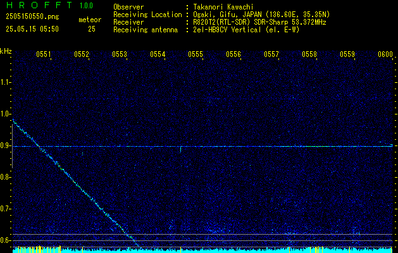Click time marker 0551
This screenshot has height=253, width=398.
(x=44, y=54)
